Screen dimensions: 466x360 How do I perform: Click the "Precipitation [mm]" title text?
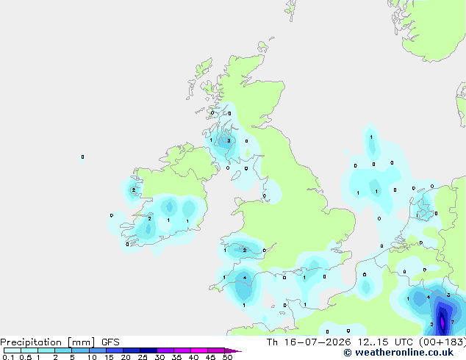(48, 342)
